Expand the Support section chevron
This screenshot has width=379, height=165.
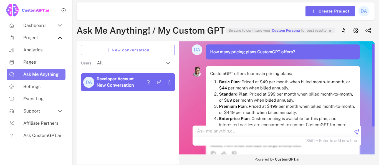(60, 111)
